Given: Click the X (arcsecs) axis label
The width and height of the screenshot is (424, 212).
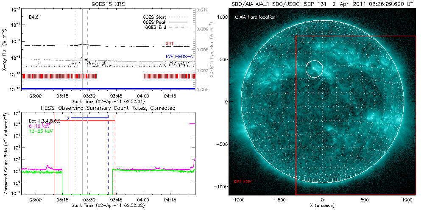Looking at the screenshot, I should point(322,205).
